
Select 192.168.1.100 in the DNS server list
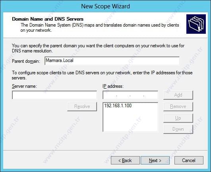(118, 106)
